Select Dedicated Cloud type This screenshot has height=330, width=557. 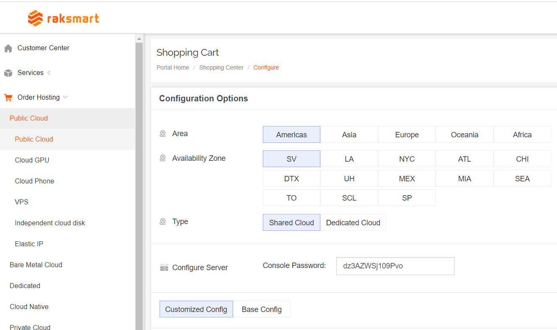tap(353, 222)
